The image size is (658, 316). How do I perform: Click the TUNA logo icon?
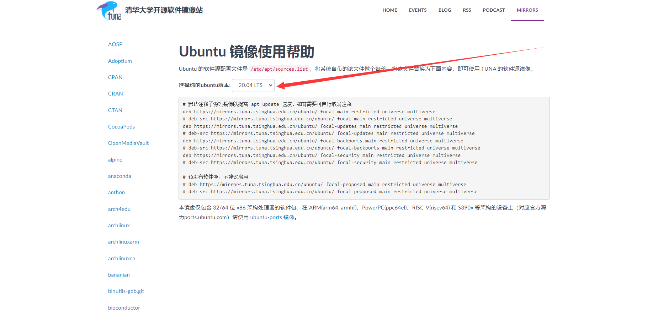pyautogui.click(x=109, y=11)
